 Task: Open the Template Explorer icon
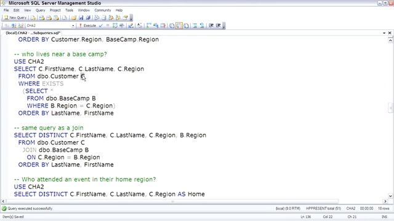click(x=118, y=18)
